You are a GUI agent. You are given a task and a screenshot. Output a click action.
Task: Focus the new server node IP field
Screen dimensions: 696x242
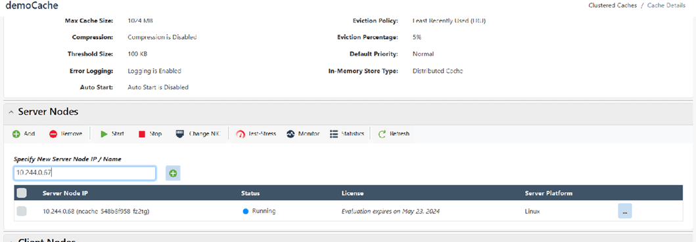click(85, 173)
